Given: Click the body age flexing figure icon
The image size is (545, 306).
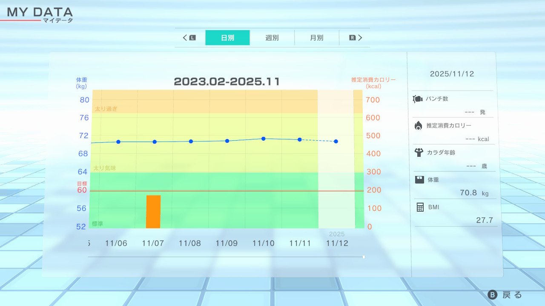Looking at the screenshot, I should pos(419,152).
